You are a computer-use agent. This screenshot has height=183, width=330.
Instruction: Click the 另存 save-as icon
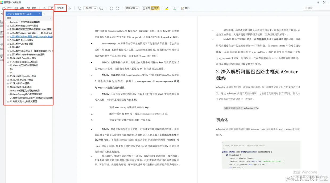(16, 8)
